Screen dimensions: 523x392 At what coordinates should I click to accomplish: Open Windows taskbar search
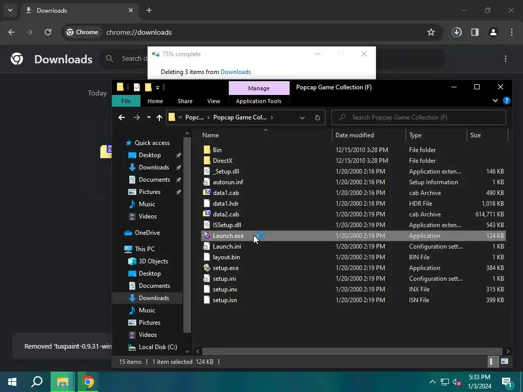click(x=37, y=382)
